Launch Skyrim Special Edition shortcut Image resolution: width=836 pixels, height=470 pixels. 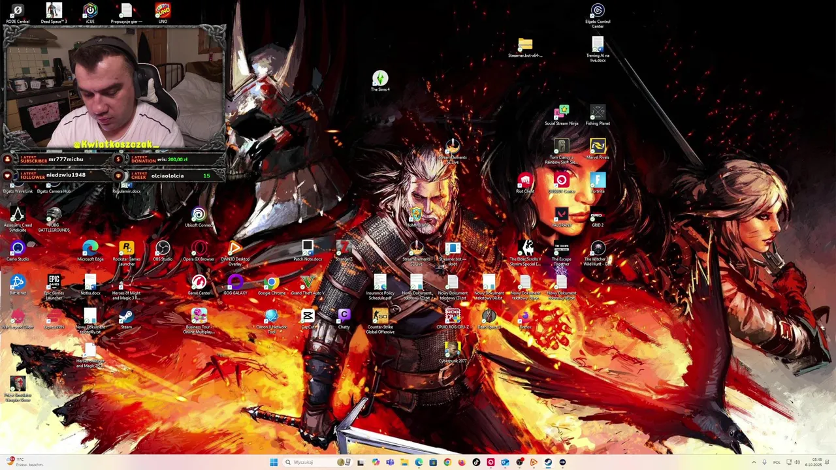525,253
